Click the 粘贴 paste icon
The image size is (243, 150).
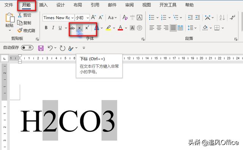[x=10, y=17]
